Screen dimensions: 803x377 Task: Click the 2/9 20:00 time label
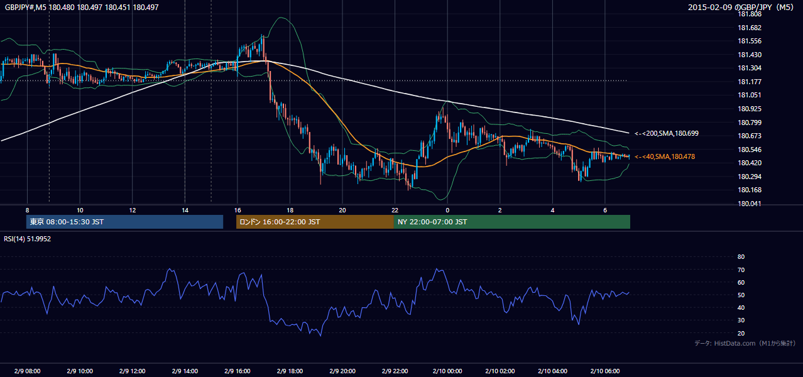[342, 371]
